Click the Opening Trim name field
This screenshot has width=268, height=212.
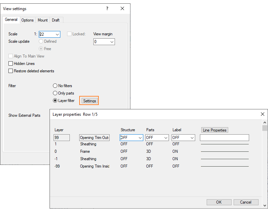click(x=94, y=138)
